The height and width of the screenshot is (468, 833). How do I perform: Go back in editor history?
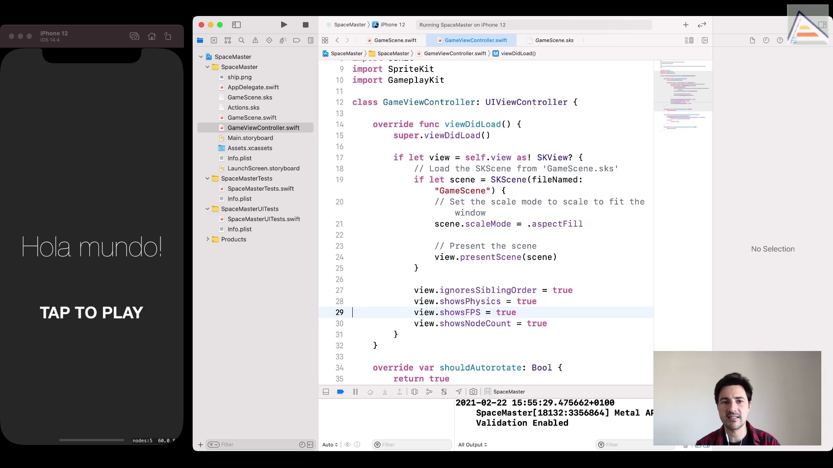(x=337, y=40)
